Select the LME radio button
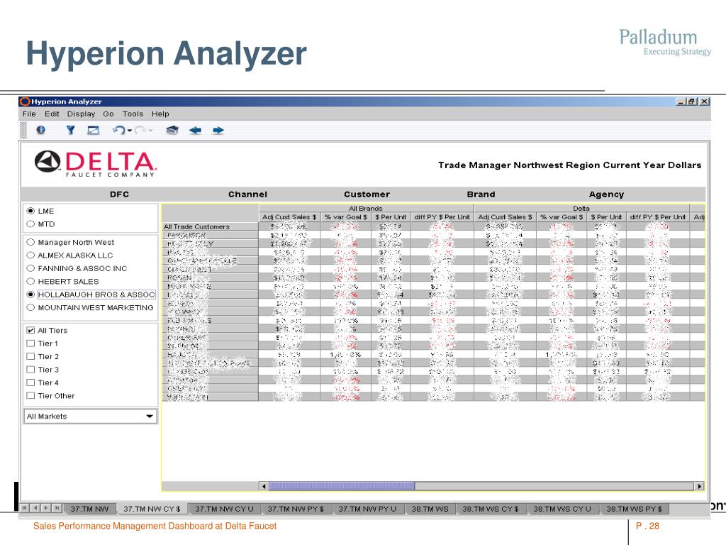This screenshot has height=545, width=726. (30, 211)
